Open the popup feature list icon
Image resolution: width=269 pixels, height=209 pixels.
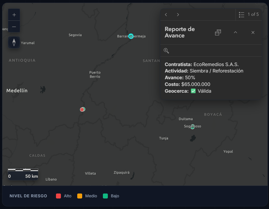[241, 14]
